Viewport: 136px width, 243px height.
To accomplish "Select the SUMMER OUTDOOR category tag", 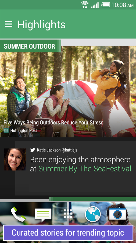I will (31, 46).
